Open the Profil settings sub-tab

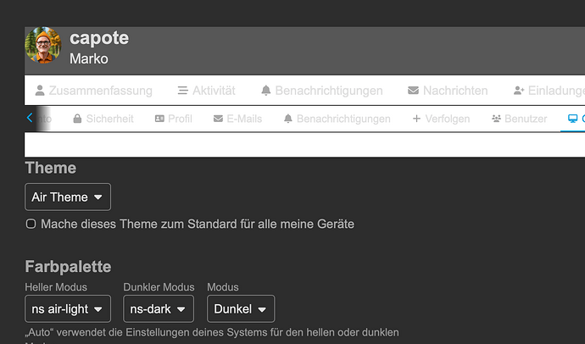(x=174, y=119)
